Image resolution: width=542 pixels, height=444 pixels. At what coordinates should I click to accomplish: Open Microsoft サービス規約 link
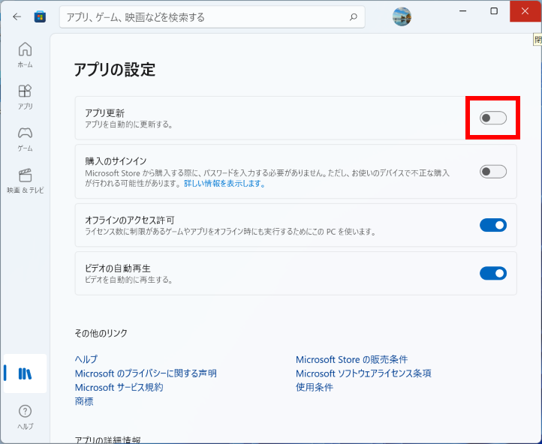[x=119, y=388]
